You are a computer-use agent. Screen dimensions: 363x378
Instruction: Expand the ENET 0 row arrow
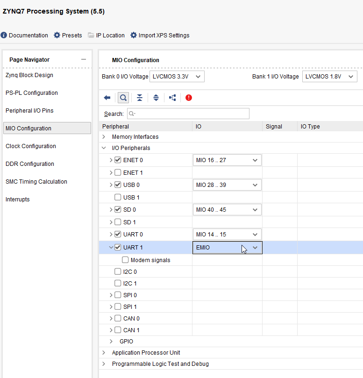point(111,160)
